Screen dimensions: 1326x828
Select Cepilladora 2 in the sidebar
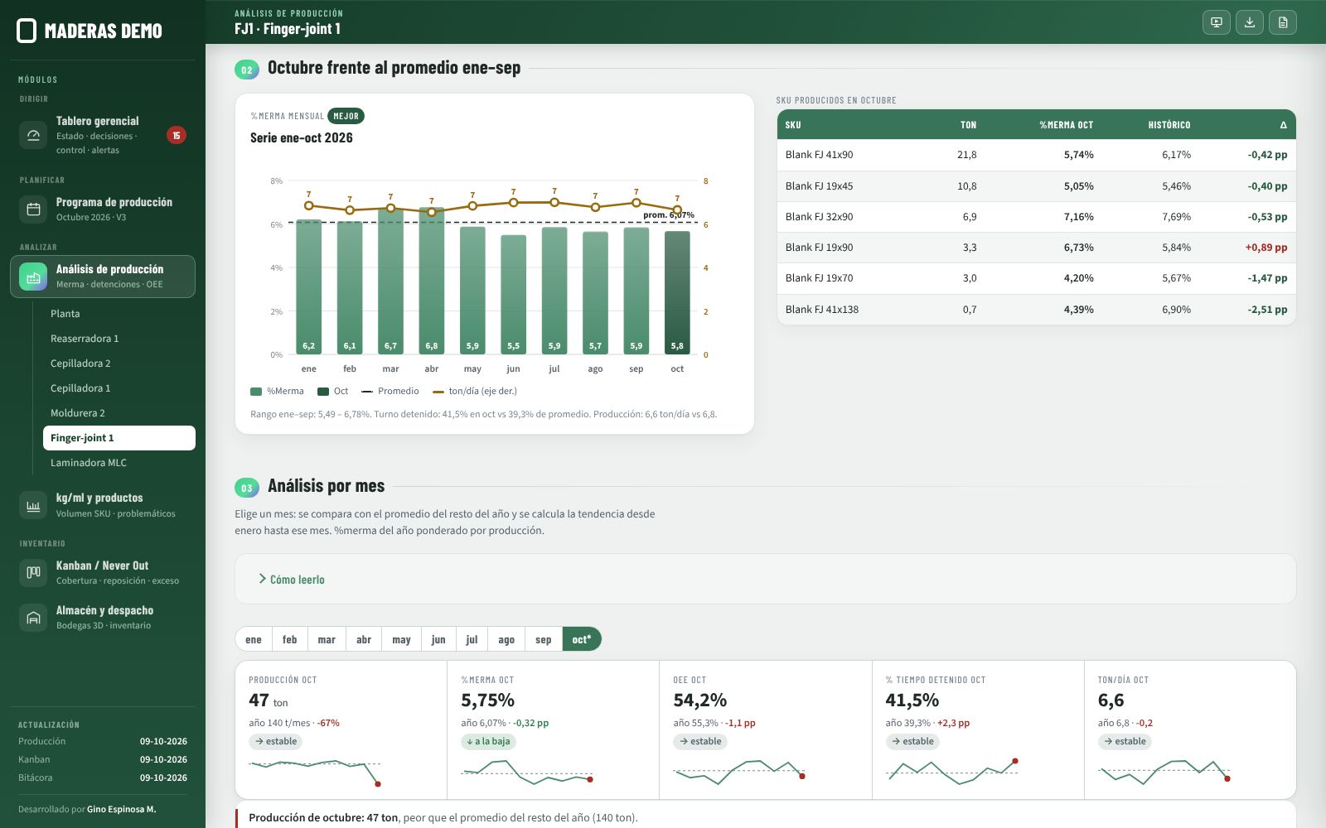tap(119, 363)
